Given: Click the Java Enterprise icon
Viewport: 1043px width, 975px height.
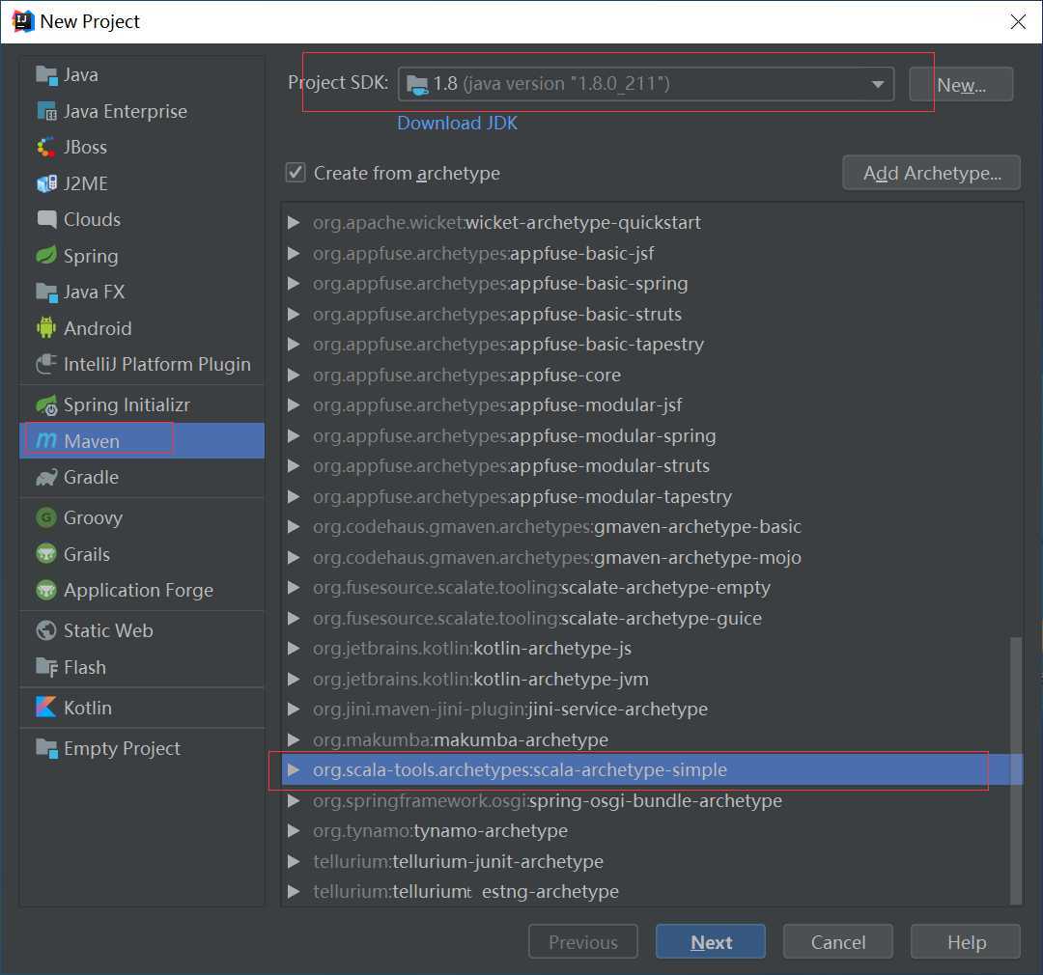Looking at the screenshot, I should click(46, 111).
